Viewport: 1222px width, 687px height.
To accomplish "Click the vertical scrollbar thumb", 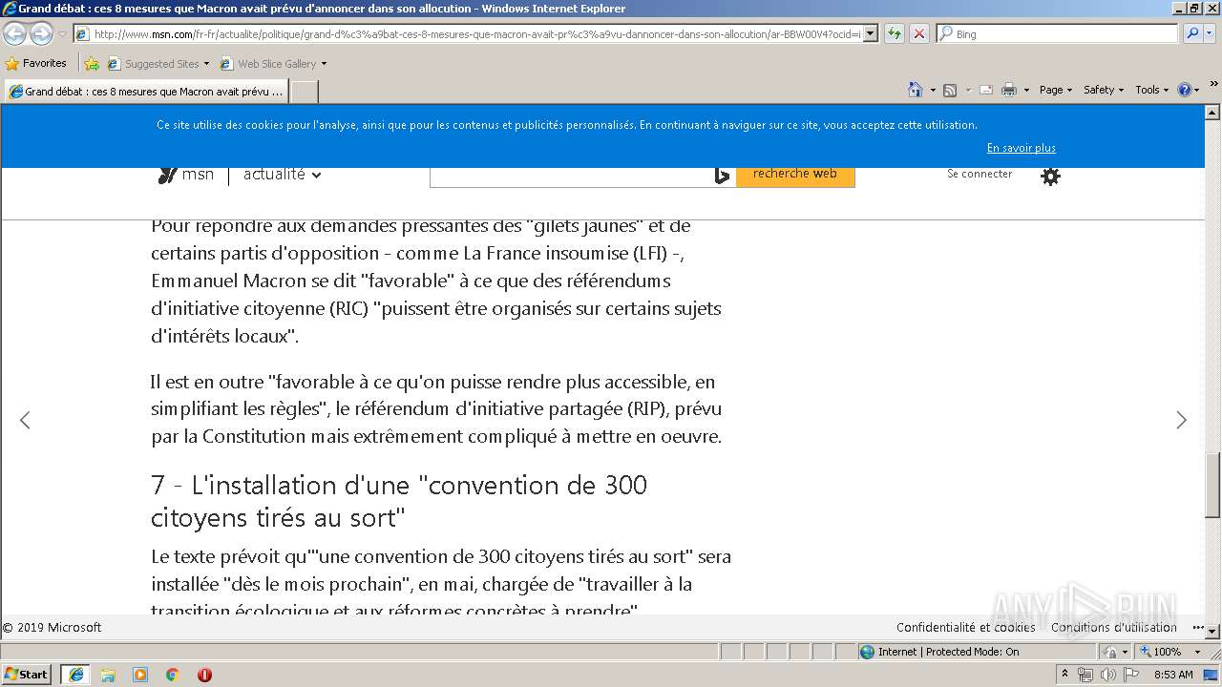I will pyautogui.click(x=1213, y=485).
